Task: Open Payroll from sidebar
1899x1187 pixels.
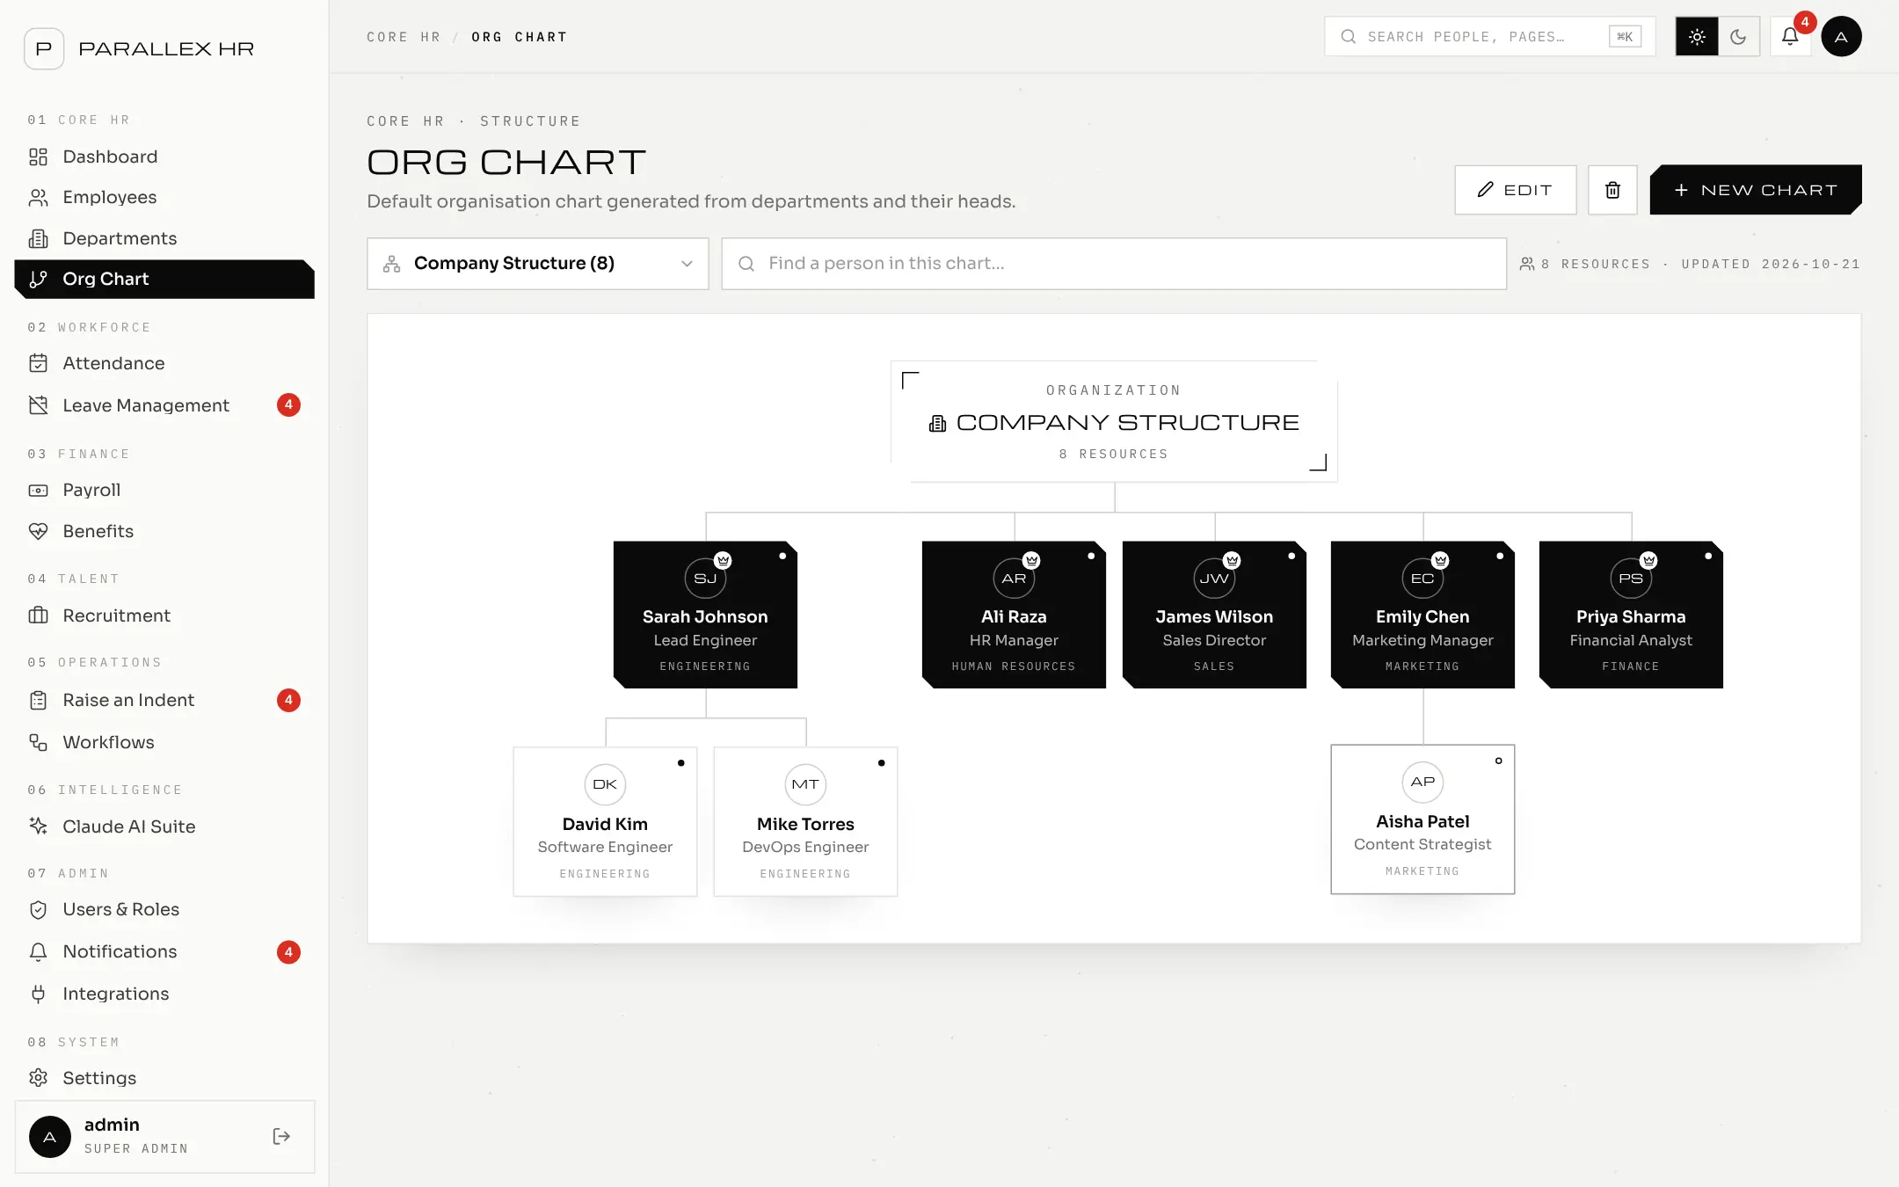Action: point(164,490)
